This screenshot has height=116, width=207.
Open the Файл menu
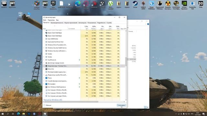click(45, 20)
